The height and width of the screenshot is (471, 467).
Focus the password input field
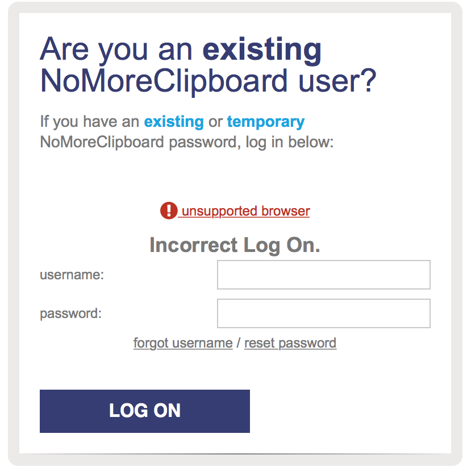point(324,313)
